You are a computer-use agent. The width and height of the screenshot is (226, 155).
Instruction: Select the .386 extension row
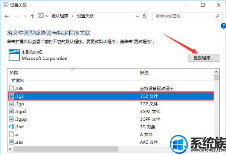point(111,88)
